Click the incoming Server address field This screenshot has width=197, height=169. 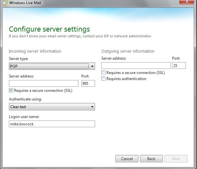point(44,84)
